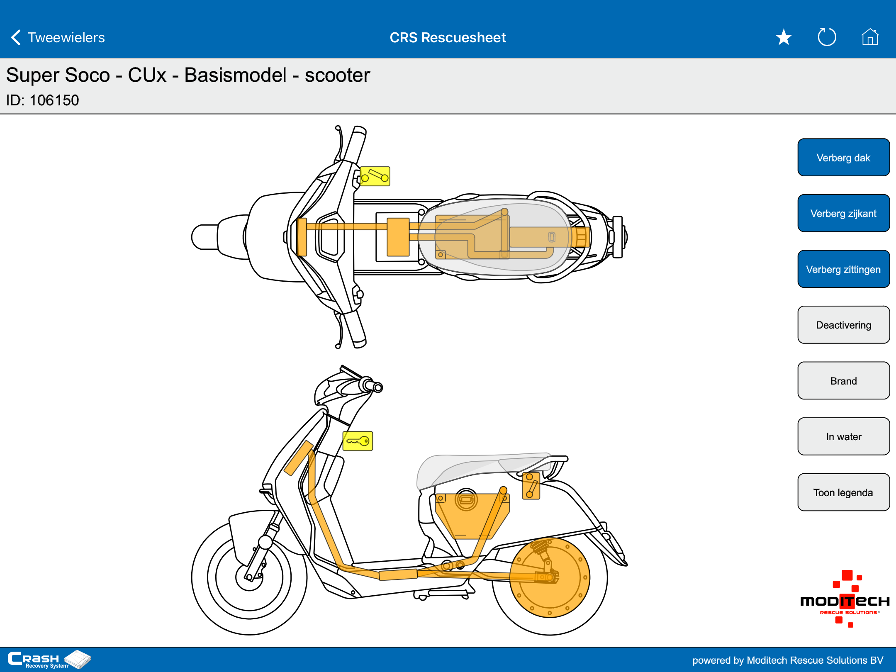
Task: Click the yellow disconnect icon in top view
Action: tap(375, 176)
